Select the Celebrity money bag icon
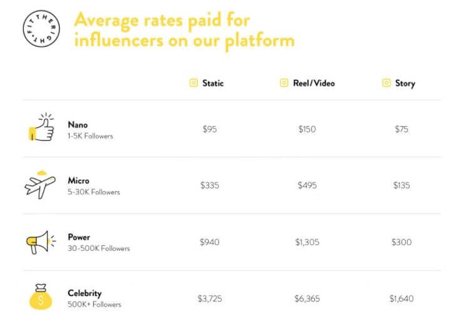469x331 pixels. pyautogui.click(x=41, y=297)
